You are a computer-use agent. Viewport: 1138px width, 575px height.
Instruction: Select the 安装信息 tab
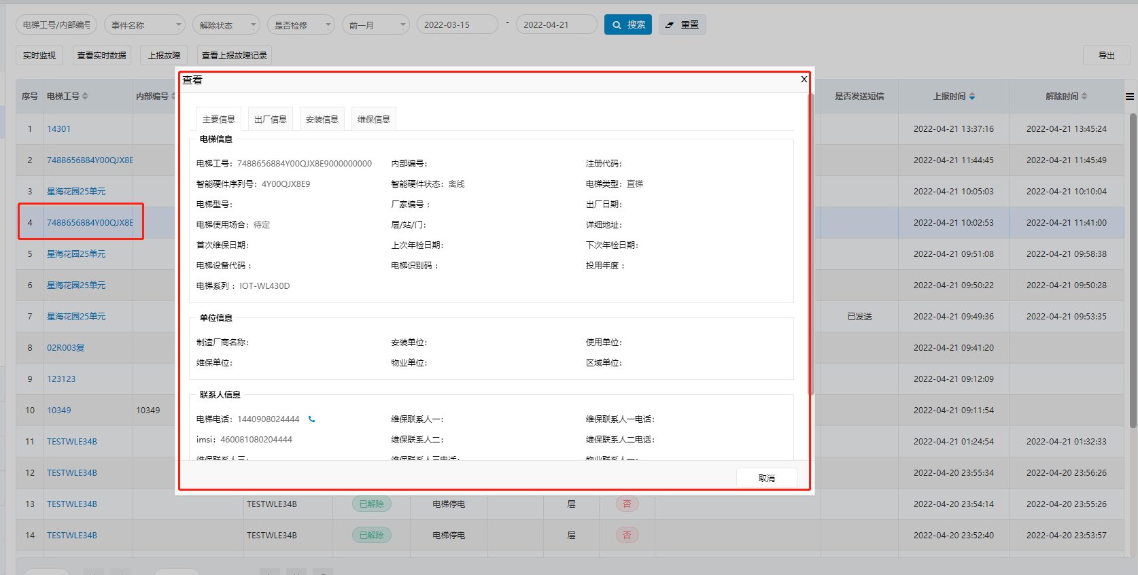coord(322,119)
